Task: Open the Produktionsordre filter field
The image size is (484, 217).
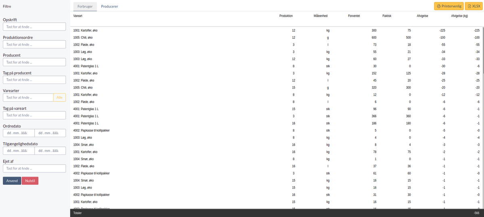Action: pos(34,44)
